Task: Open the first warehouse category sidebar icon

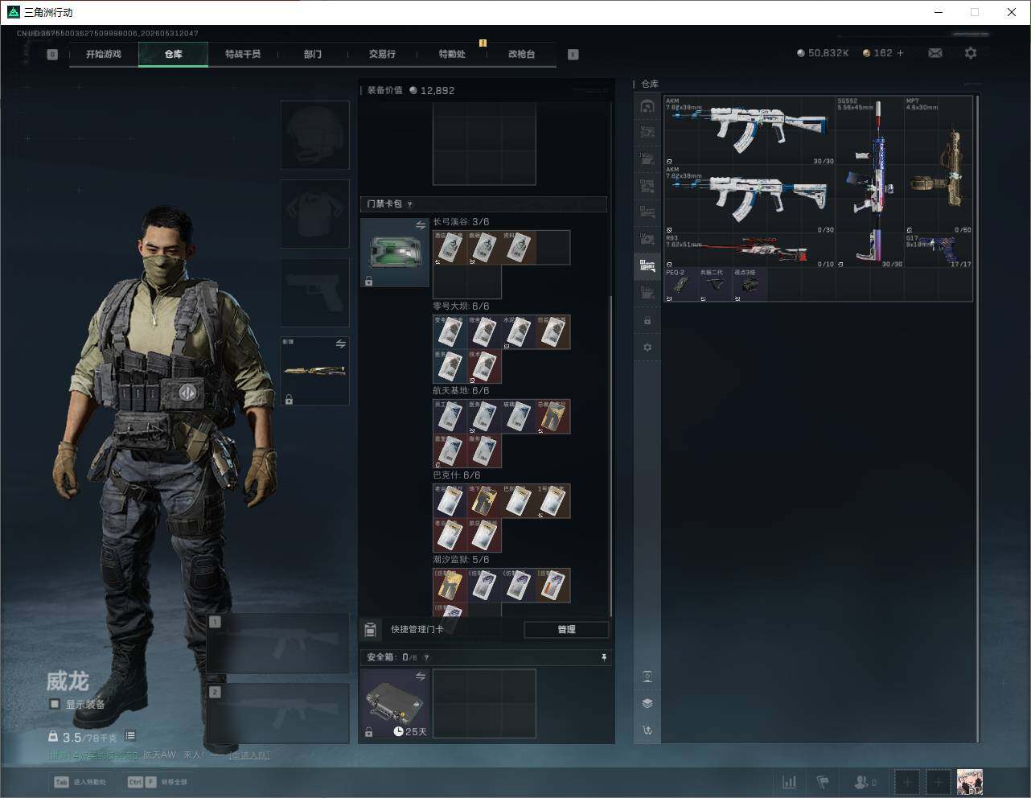Action: pyautogui.click(x=647, y=106)
